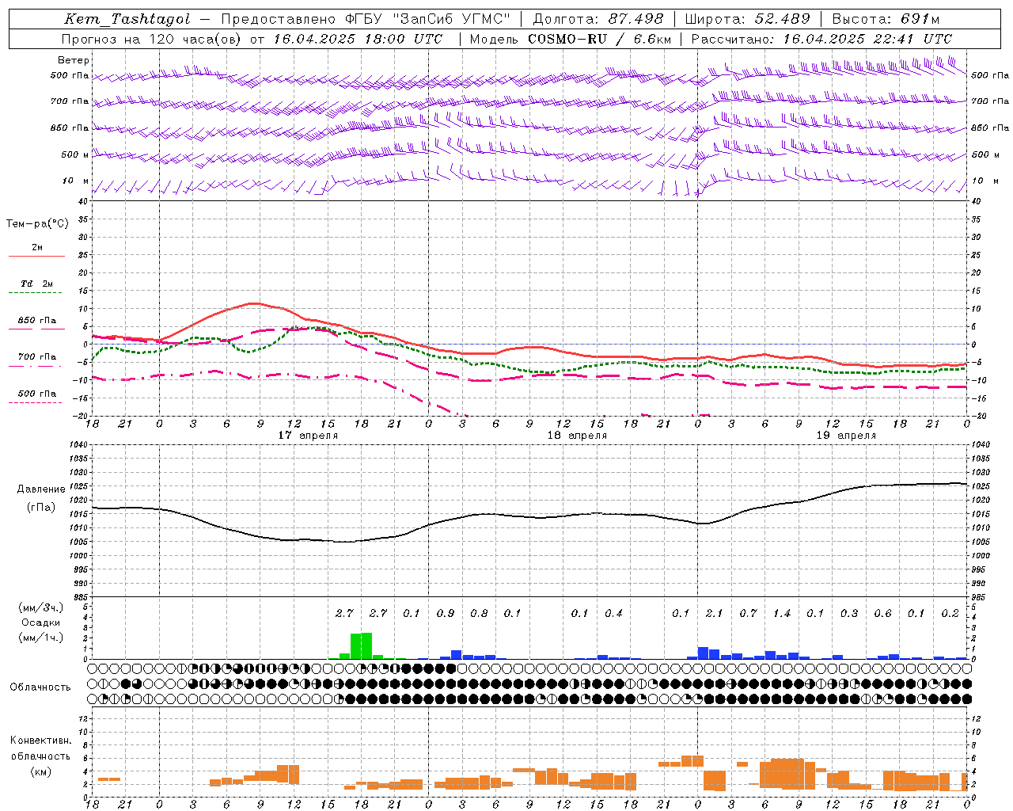The image size is (1013, 811).
Task: Select the longitude value 'Долгота: 87.498'
Action: click(598, 19)
